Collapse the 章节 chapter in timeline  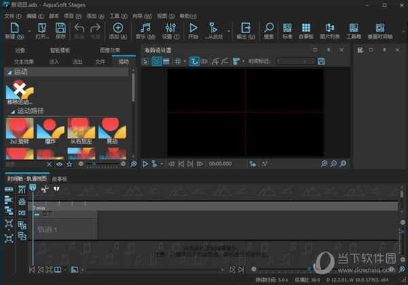[37, 214]
